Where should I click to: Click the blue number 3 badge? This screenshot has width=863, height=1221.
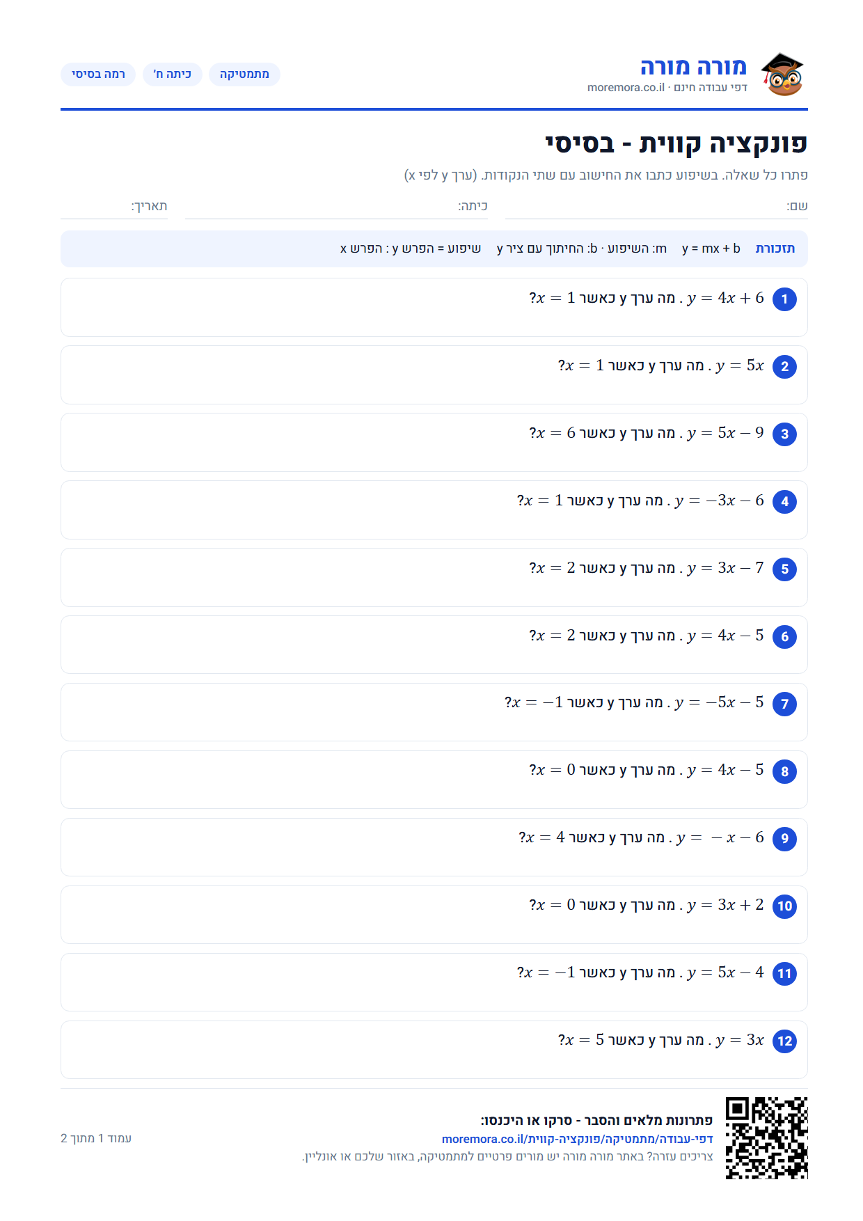(784, 434)
